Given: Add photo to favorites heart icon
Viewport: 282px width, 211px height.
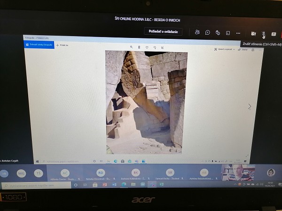Looking at the screenshot, I should tap(147, 47).
